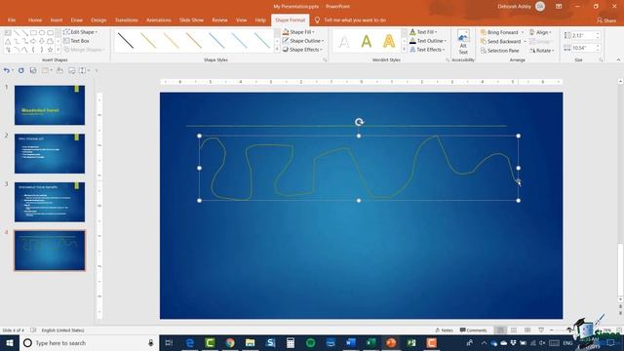Switch to Normal view in status bar
This screenshot has height=351, width=624.
pyautogui.click(x=500, y=330)
